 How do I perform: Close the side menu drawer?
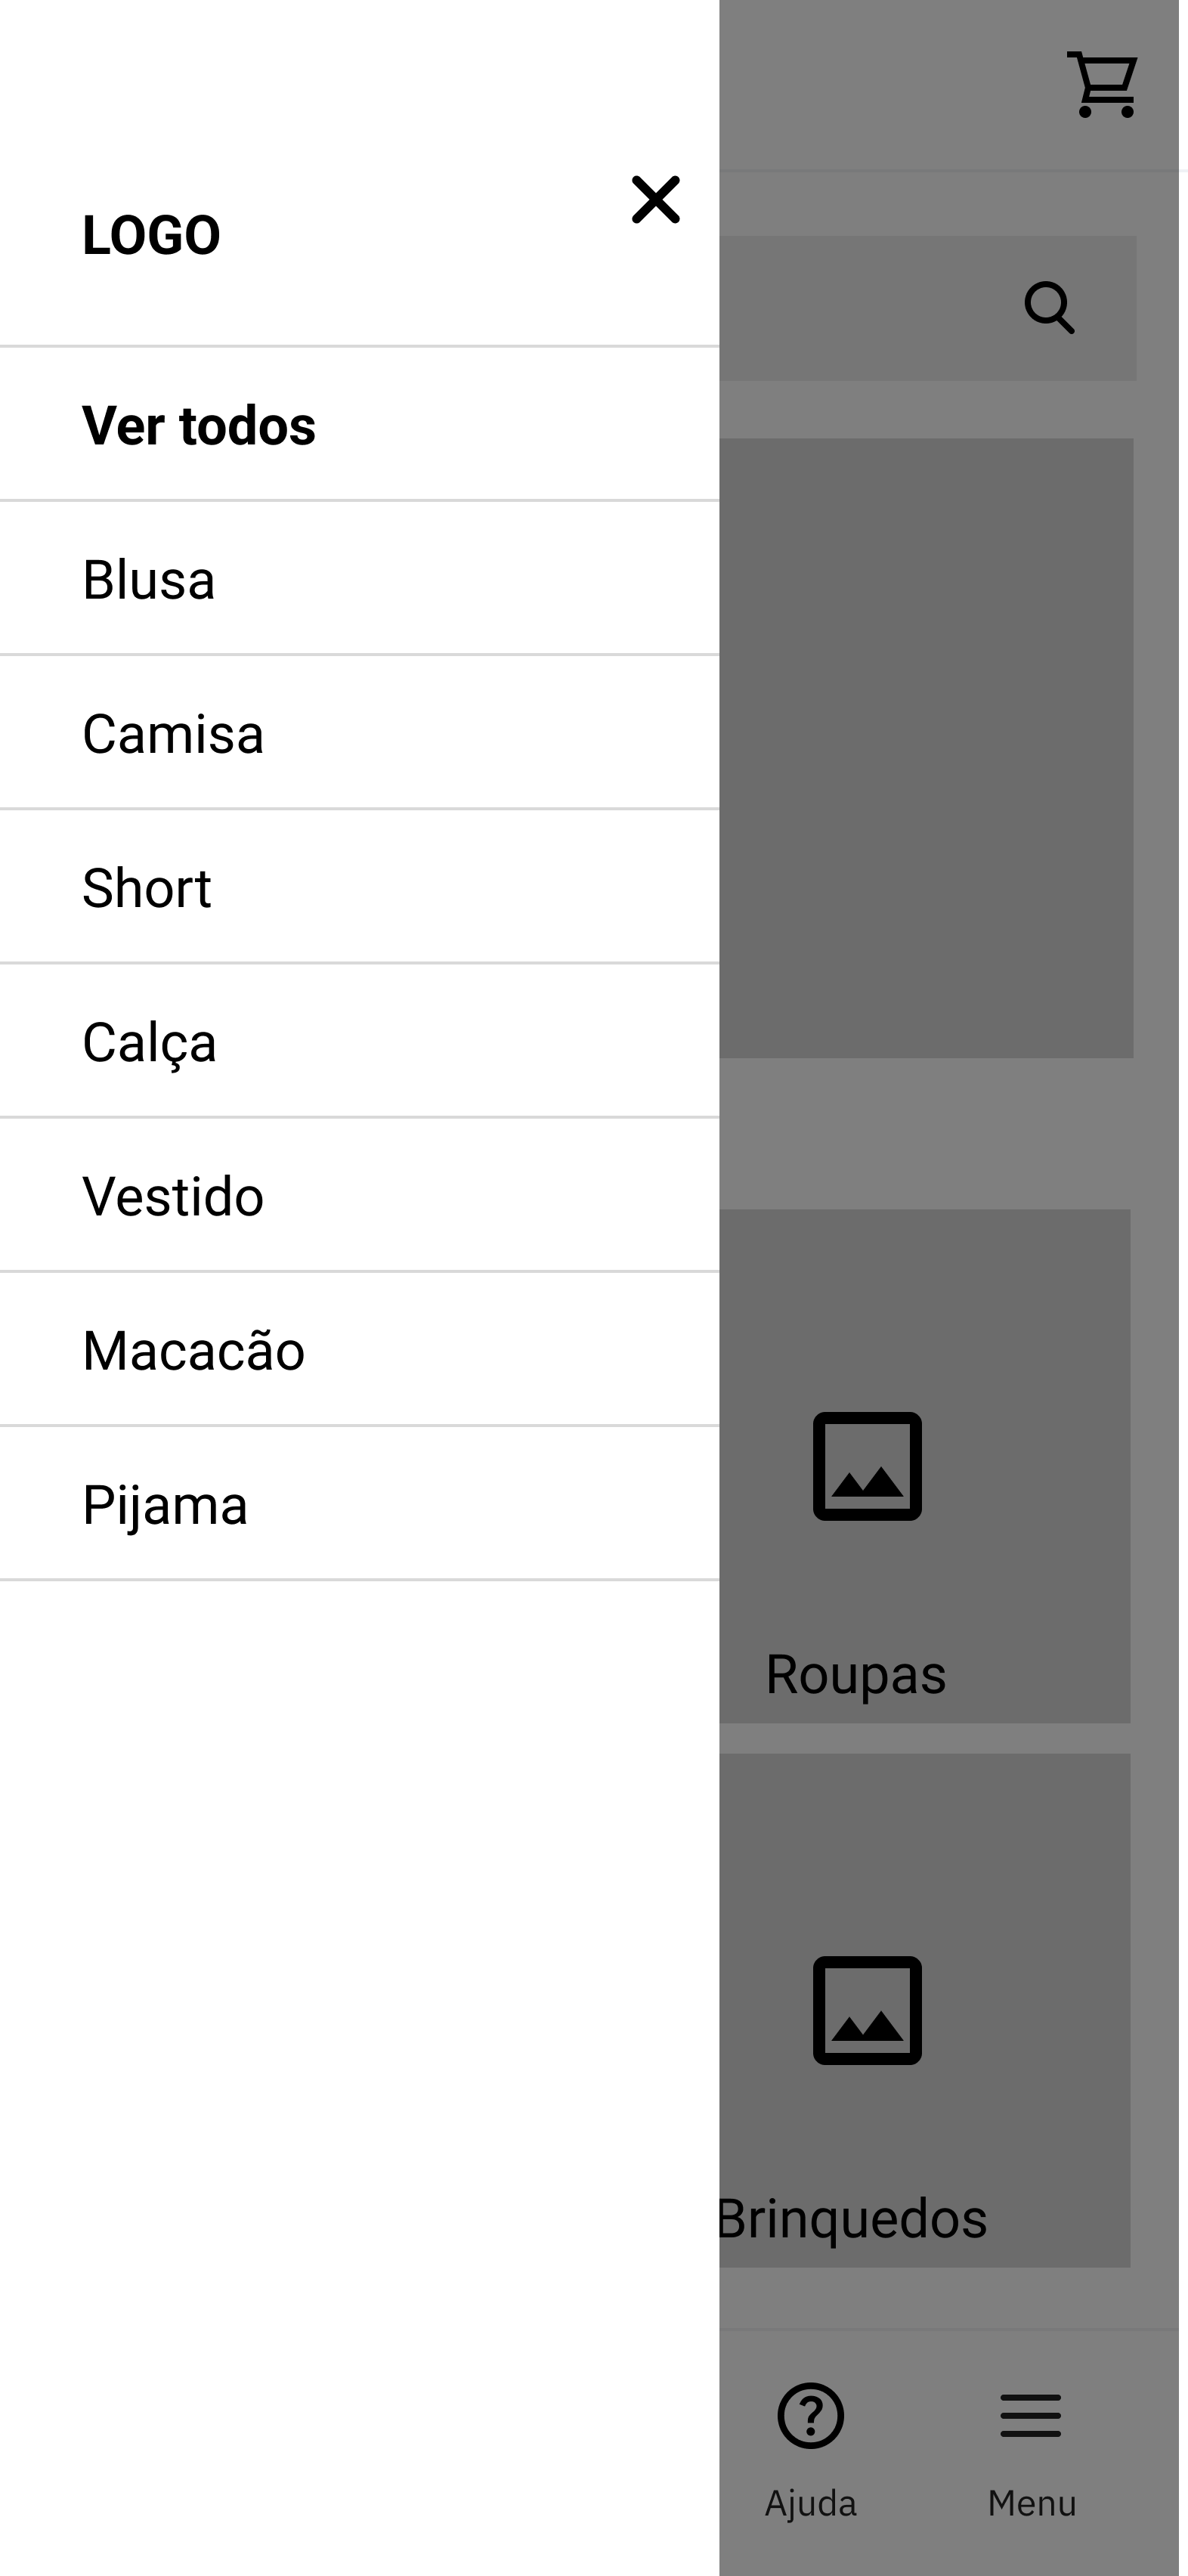pyautogui.click(x=655, y=200)
